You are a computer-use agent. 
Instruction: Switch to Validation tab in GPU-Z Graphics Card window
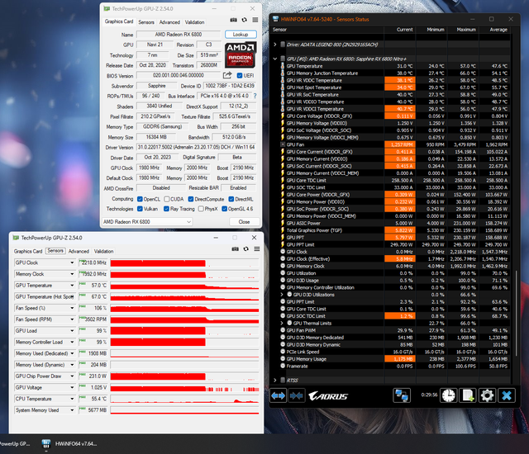click(x=195, y=22)
